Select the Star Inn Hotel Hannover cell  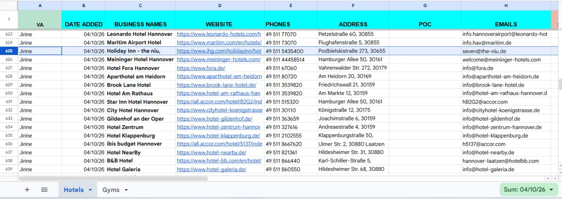pos(140,102)
